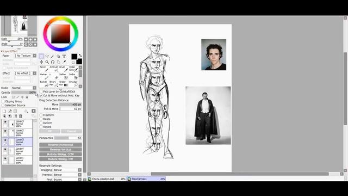Viewport: 348px width, 196px height.
Task: Hide Layer4 using its eye icon
Action: pyautogui.click(x=5, y=149)
